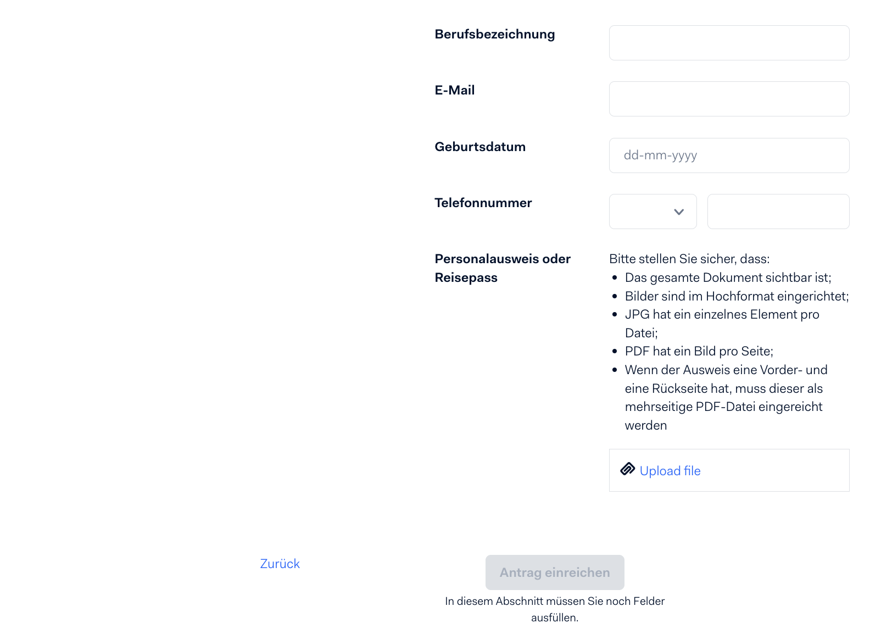Click the E-Mail field label
Screen dimensions: 870x634
(455, 90)
